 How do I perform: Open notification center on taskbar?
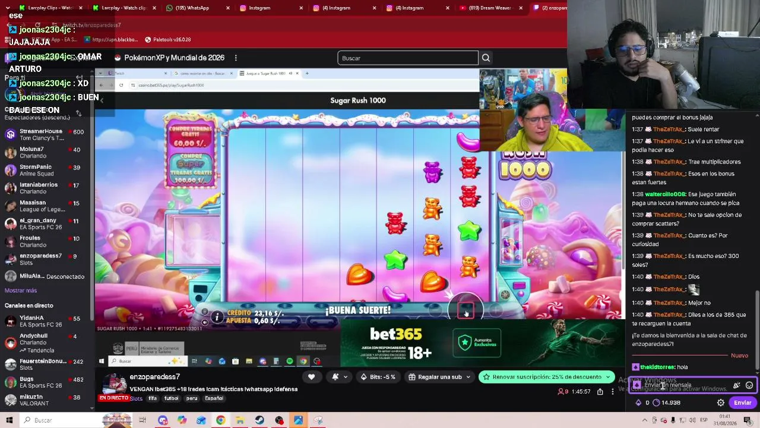tap(748, 420)
